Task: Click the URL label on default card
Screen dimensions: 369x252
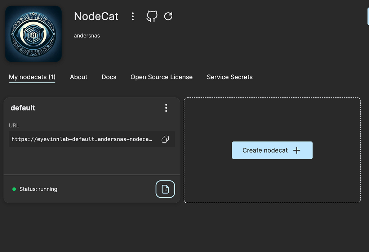Action: point(14,126)
